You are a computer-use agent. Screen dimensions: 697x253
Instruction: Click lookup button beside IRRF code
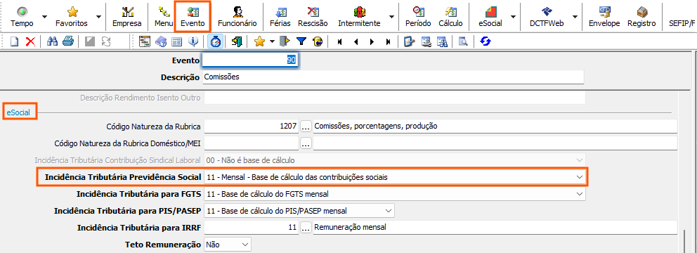pos(306,228)
